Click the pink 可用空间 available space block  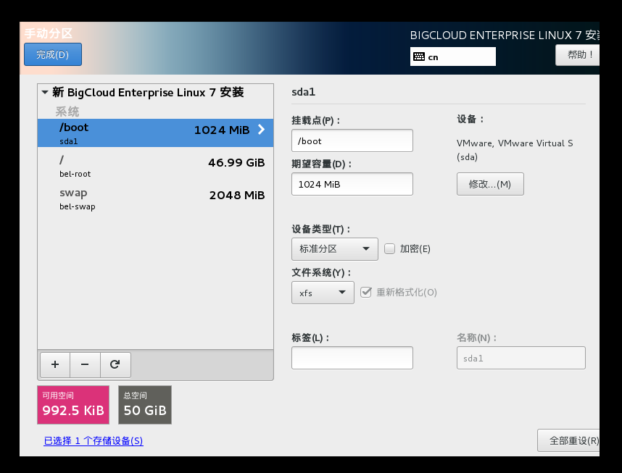[x=72, y=404]
